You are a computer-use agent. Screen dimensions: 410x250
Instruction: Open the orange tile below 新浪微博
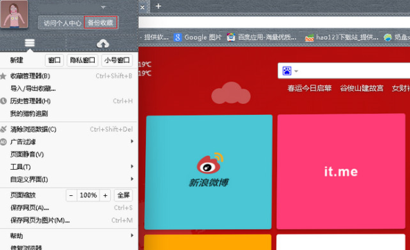pyautogui.click(x=208, y=242)
